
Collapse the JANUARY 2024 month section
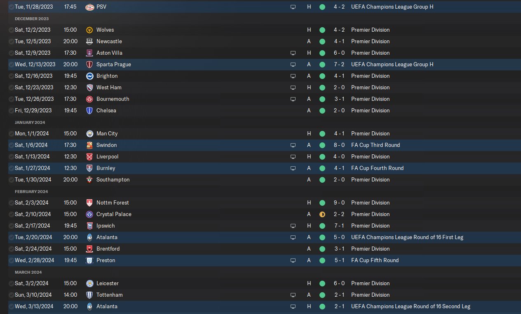[x=30, y=122]
